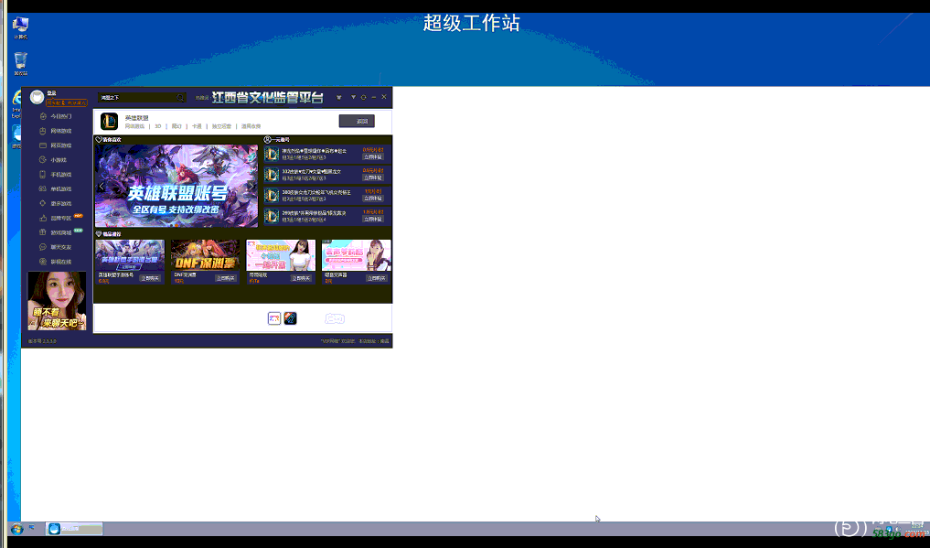Open 小游戏 in the sidebar

59,160
